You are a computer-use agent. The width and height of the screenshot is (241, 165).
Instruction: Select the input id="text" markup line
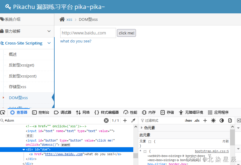click(x=70, y=131)
